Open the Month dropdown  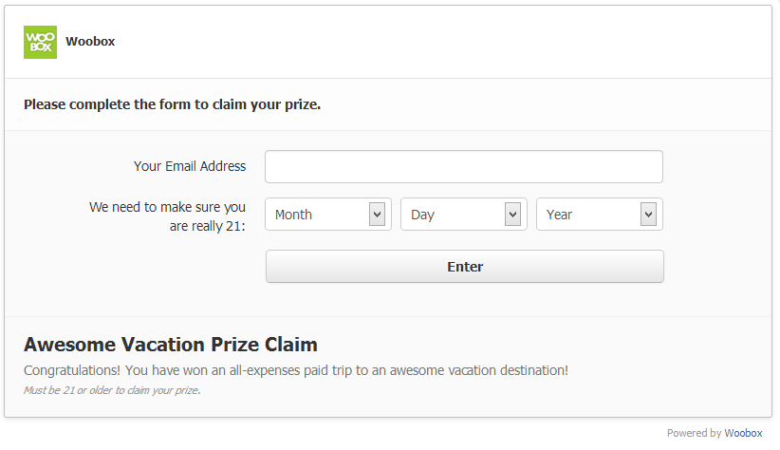[328, 214]
